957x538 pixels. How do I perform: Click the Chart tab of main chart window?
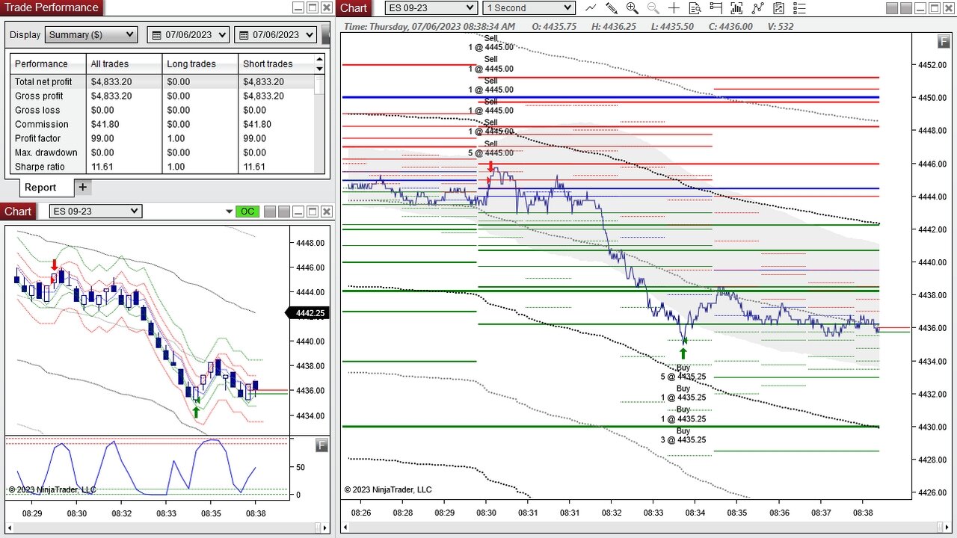click(x=354, y=7)
